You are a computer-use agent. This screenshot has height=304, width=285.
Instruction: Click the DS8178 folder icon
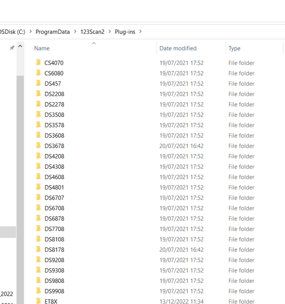pyautogui.click(x=38, y=250)
